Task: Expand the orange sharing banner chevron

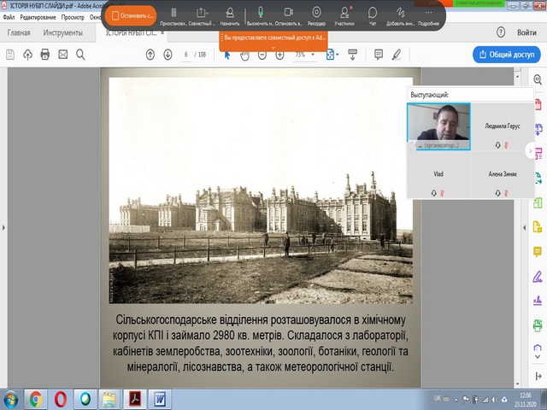Action: coord(273,47)
